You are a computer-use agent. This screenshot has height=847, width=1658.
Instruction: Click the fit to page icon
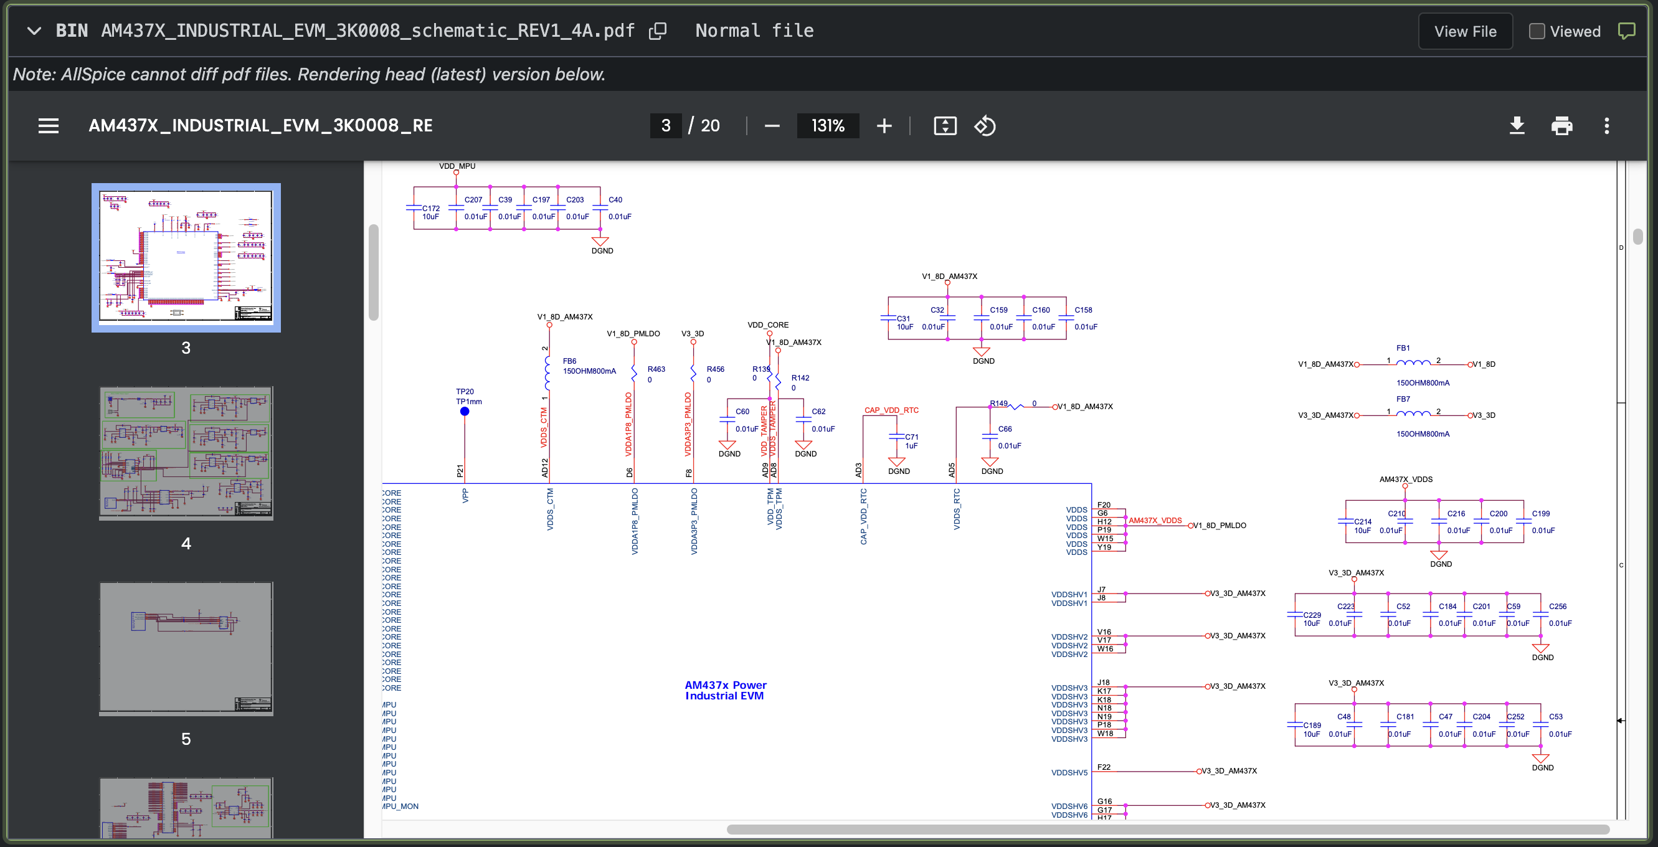(x=944, y=126)
